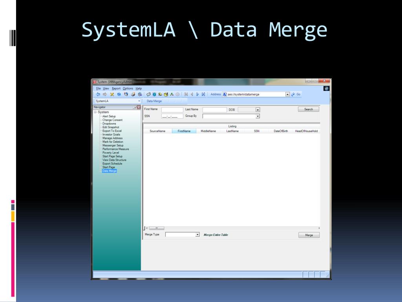Click the DateOfBirth column header

[x=281, y=131]
